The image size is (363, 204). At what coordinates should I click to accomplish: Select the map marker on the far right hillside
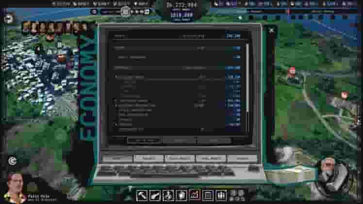coord(344,95)
